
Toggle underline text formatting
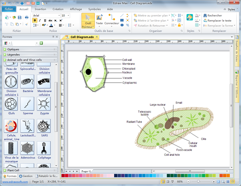[x=45, y=20]
